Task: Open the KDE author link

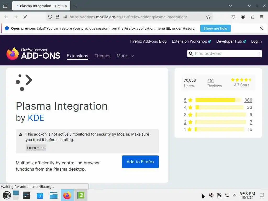Action: [36, 118]
